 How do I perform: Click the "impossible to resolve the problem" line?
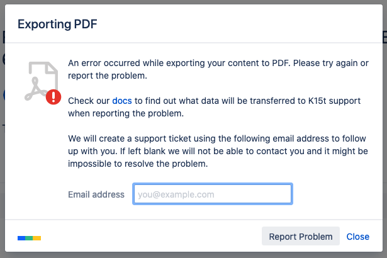pyautogui.click(x=137, y=163)
